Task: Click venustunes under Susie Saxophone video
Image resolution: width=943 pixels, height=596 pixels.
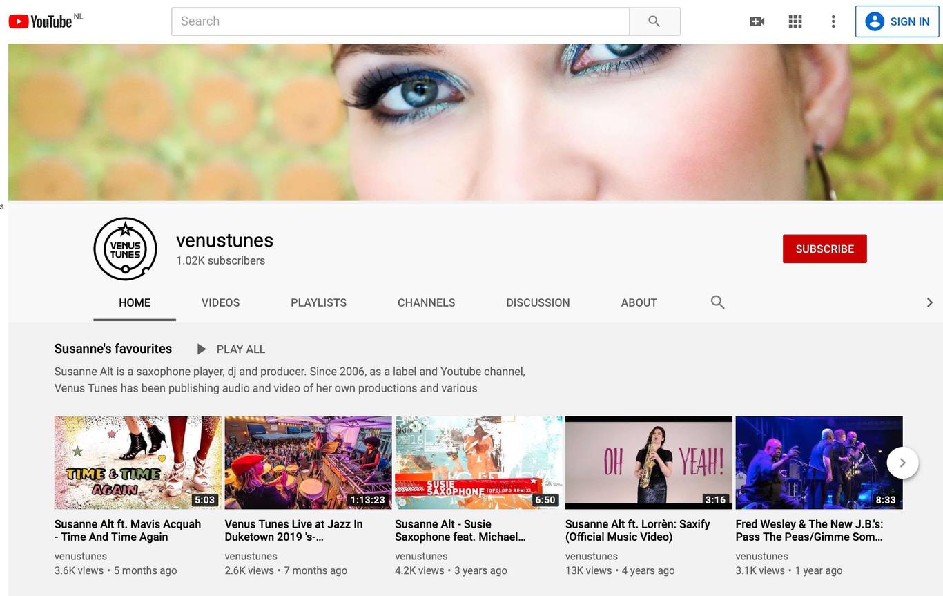Action: pyautogui.click(x=422, y=556)
